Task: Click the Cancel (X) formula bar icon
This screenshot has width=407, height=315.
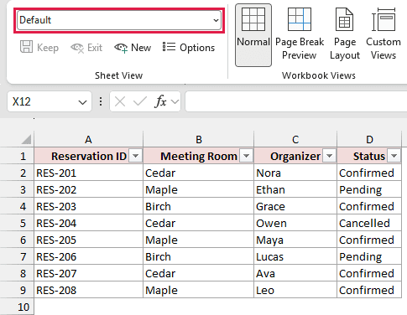Action: pos(120,101)
